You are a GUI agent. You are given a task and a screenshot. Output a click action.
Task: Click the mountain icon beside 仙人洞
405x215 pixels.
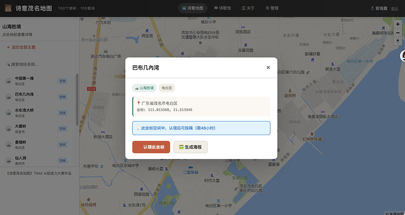[9, 161]
